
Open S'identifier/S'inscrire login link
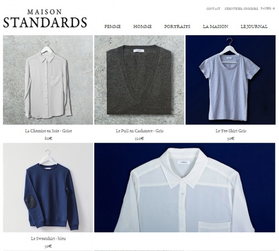241,9
